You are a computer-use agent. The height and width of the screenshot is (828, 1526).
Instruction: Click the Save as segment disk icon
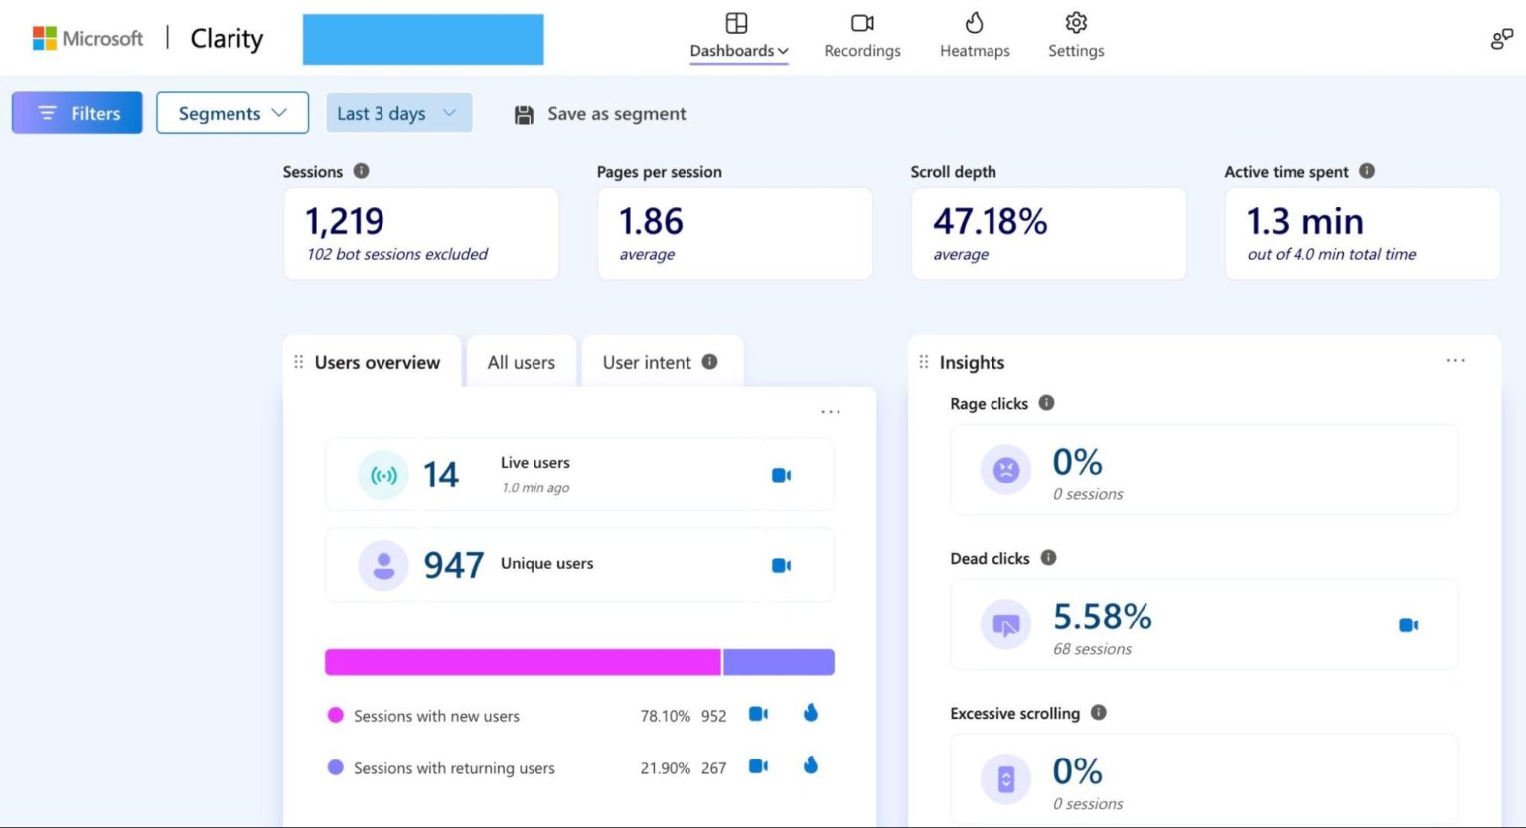coord(523,114)
